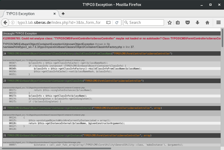This screenshot has width=224, height=150.
Task: Open a new tab with plus button
Action: pos(63,14)
